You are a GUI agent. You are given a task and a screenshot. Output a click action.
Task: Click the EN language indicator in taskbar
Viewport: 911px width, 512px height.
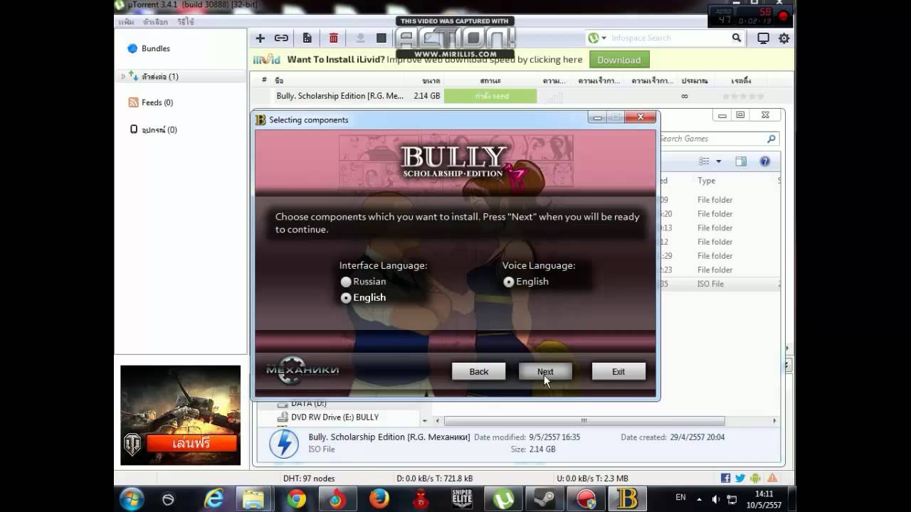[x=680, y=498]
